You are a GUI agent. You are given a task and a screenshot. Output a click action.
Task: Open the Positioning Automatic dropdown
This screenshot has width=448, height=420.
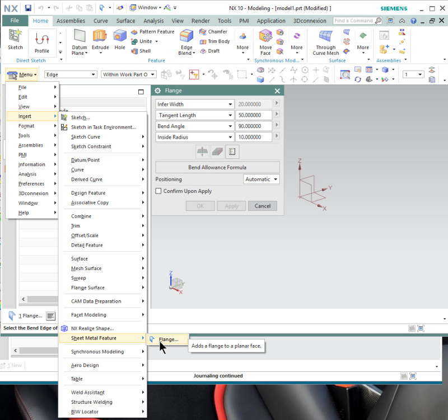pyautogui.click(x=262, y=179)
